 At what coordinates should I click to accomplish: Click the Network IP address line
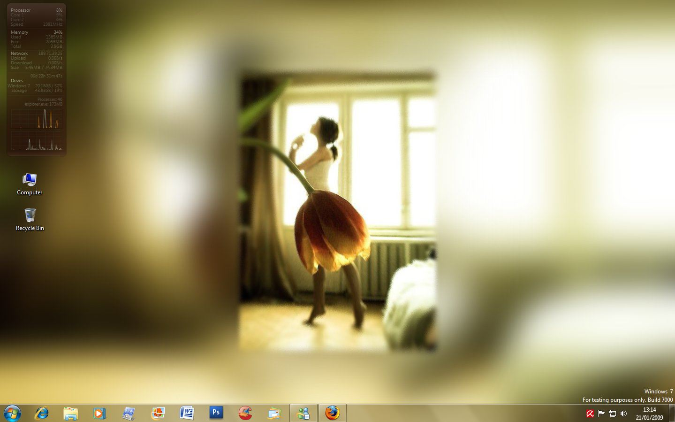[x=37, y=54]
